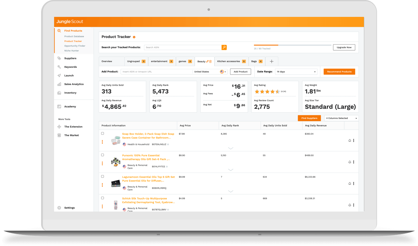Switch to the Ungrouped tab

click(136, 61)
